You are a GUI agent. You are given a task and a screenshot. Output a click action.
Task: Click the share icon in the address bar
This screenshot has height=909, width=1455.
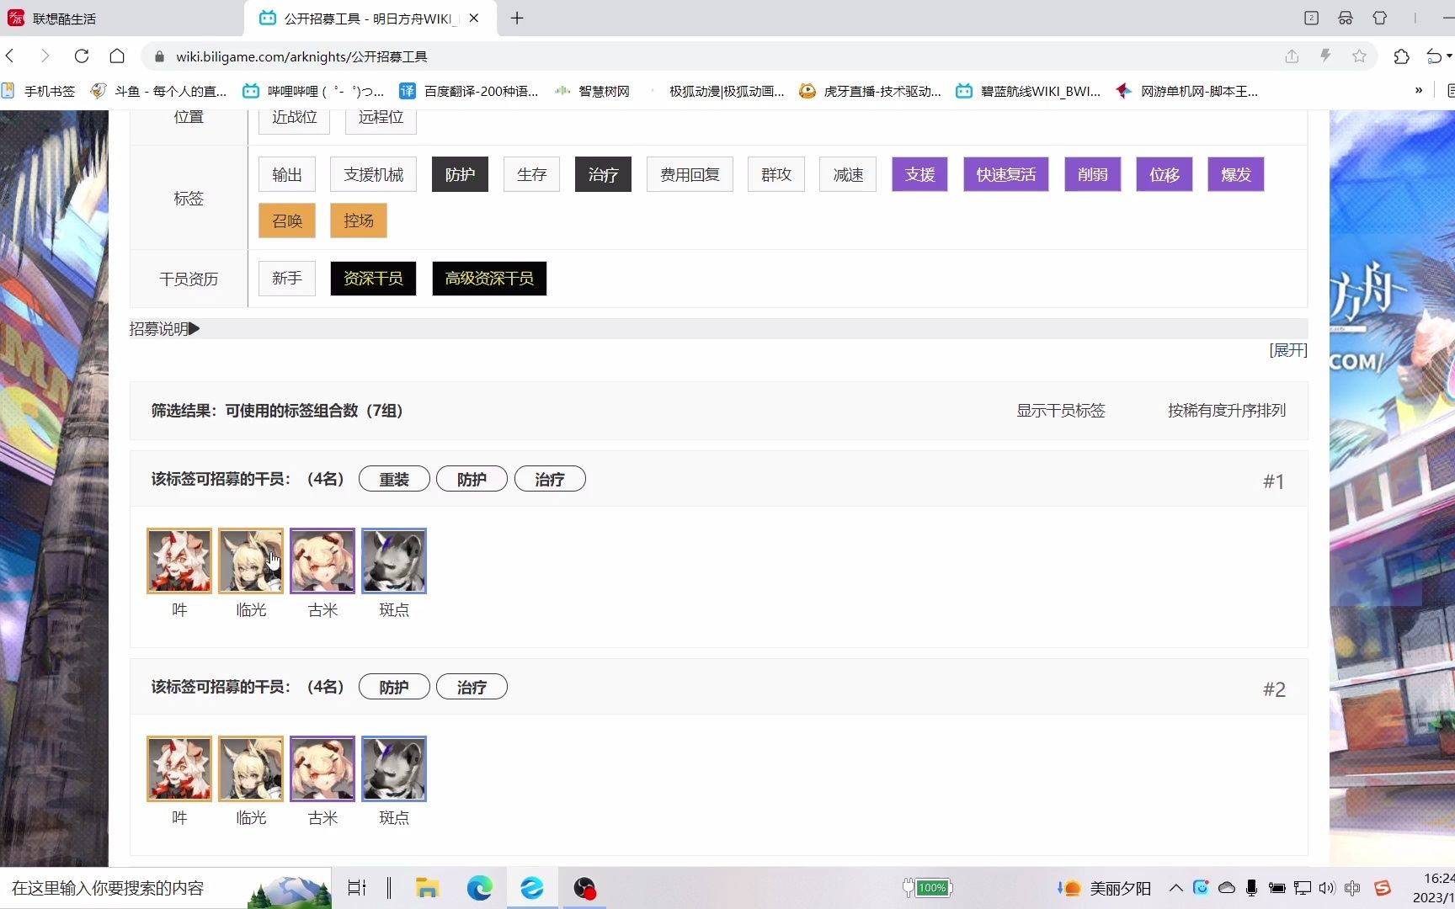pos(1292,56)
